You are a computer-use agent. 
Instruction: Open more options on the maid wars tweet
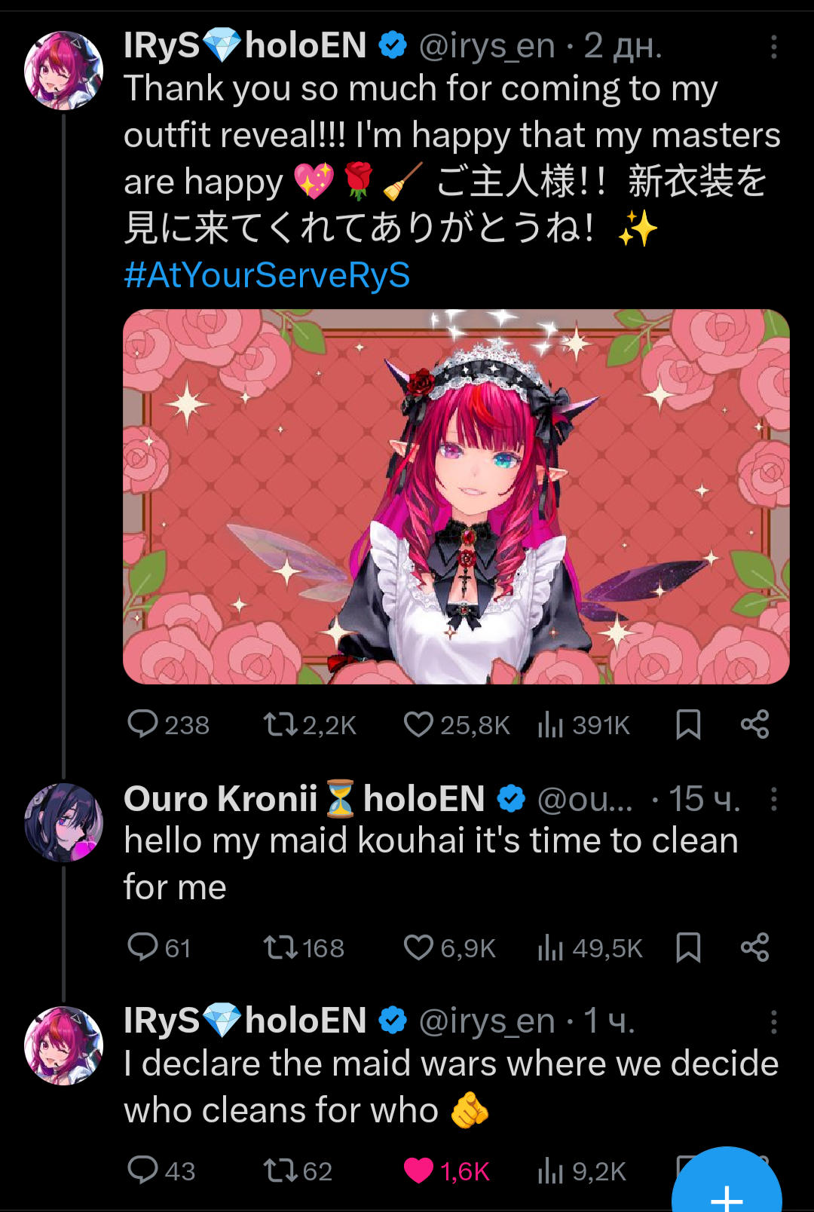(x=773, y=1022)
